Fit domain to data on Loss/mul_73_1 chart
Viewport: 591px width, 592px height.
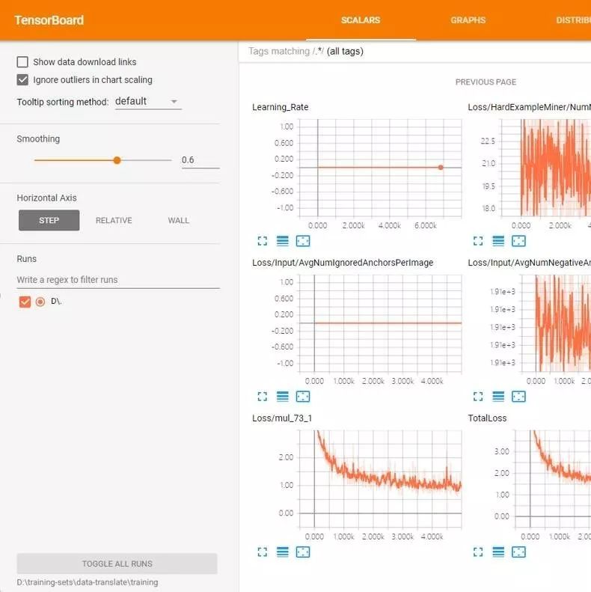tap(303, 552)
